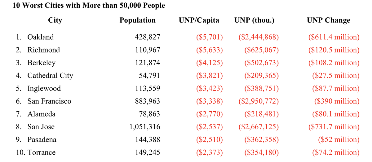
Task: Click Inglewood's population value 113,559
Action: pos(147,89)
